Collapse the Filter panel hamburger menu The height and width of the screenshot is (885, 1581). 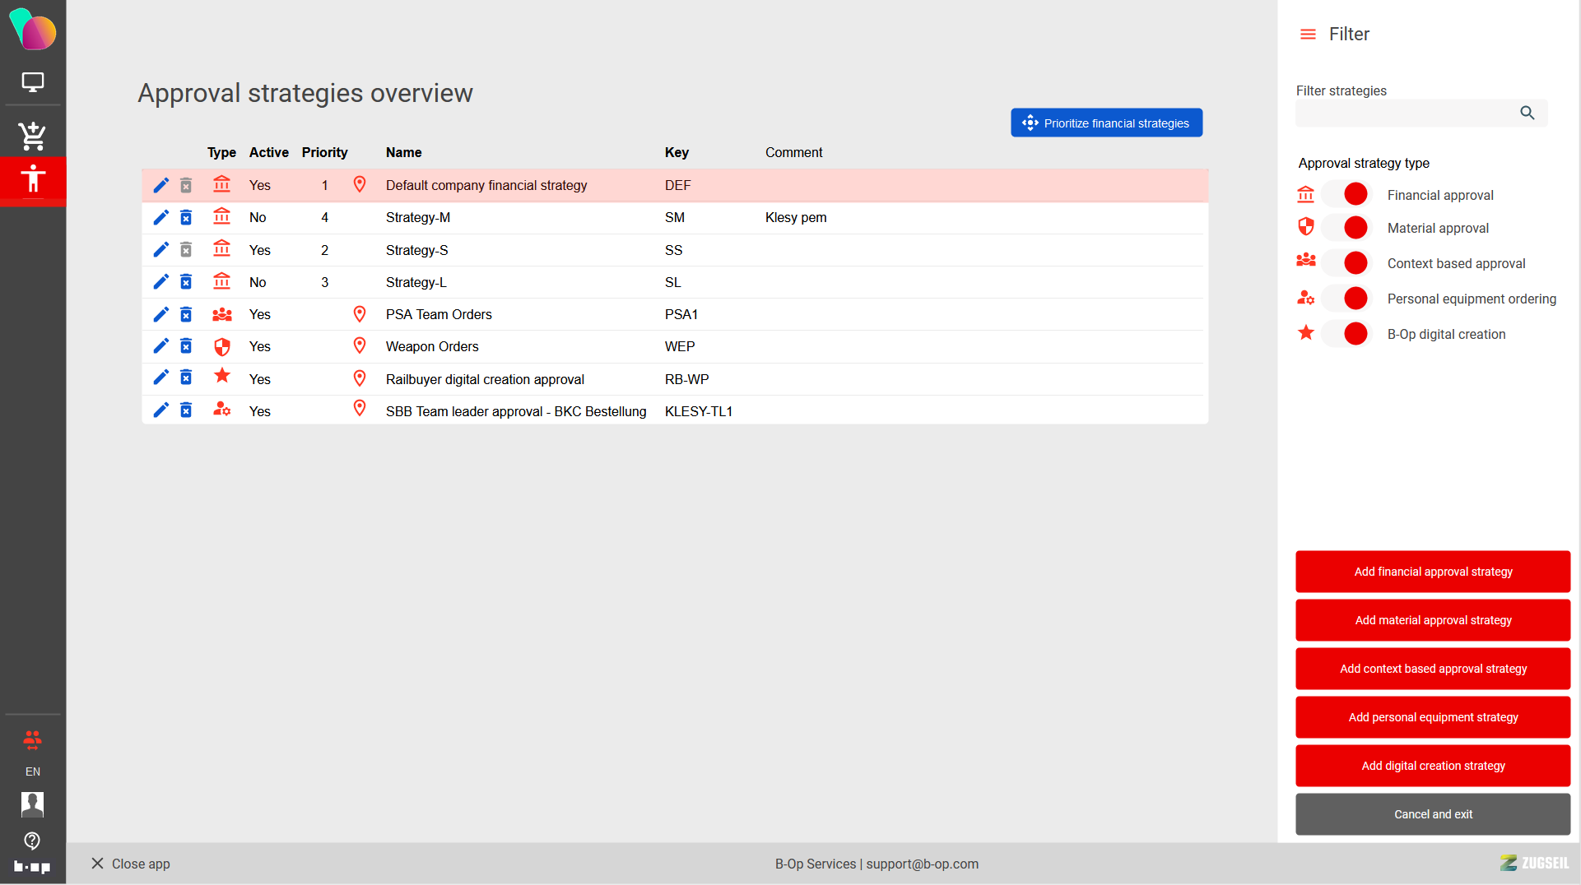1308,35
